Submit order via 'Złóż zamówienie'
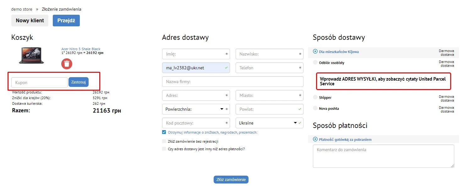This screenshot has height=191, width=470. coord(231,179)
